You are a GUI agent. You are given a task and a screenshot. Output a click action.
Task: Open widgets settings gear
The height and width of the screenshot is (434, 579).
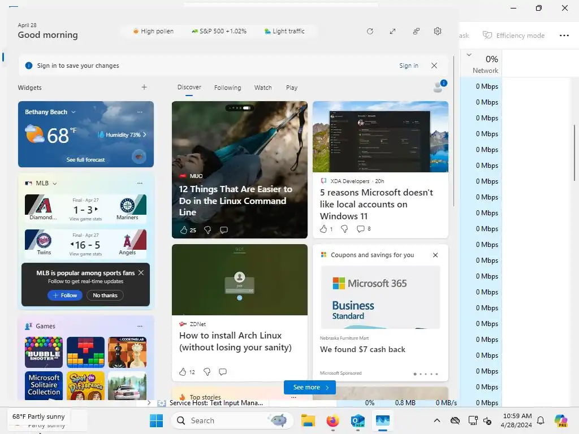(x=438, y=32)
